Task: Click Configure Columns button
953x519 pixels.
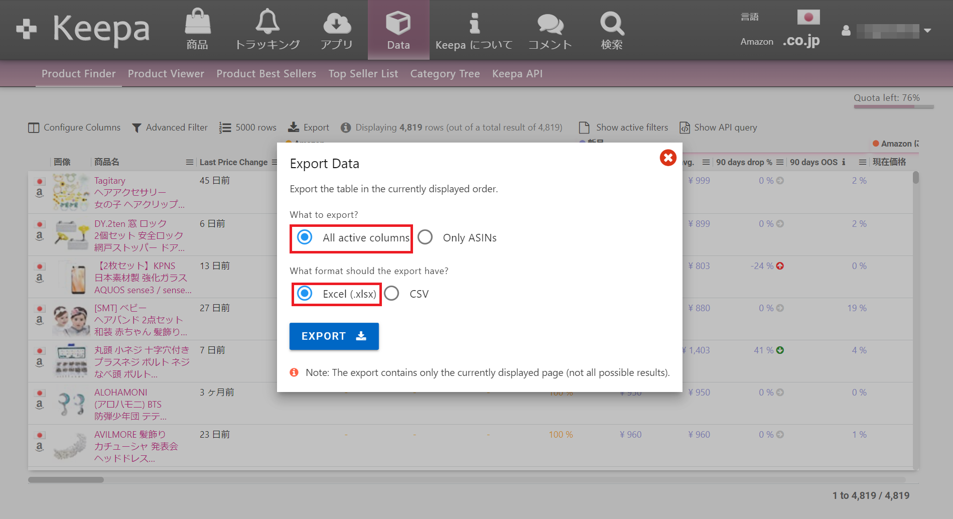Action: [74, 127]
